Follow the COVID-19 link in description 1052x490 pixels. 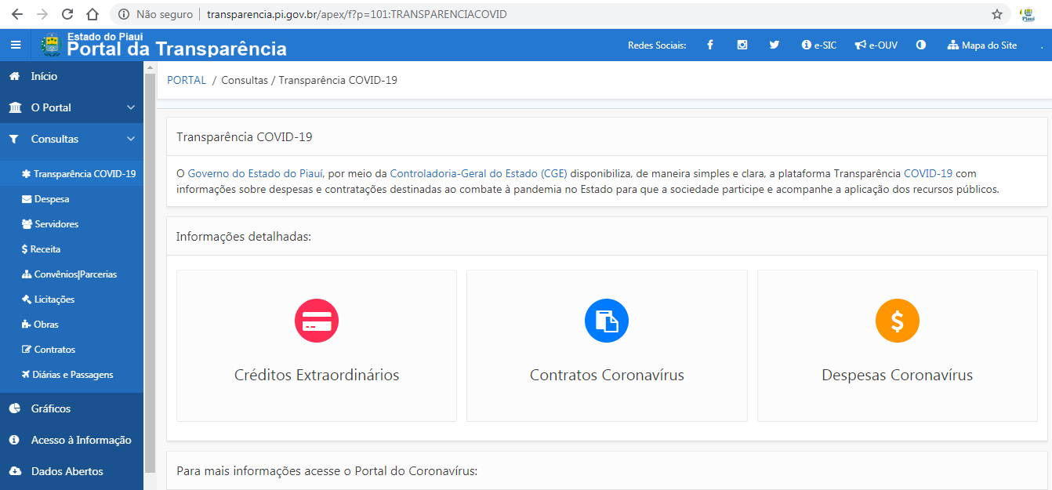pos(928,173)
